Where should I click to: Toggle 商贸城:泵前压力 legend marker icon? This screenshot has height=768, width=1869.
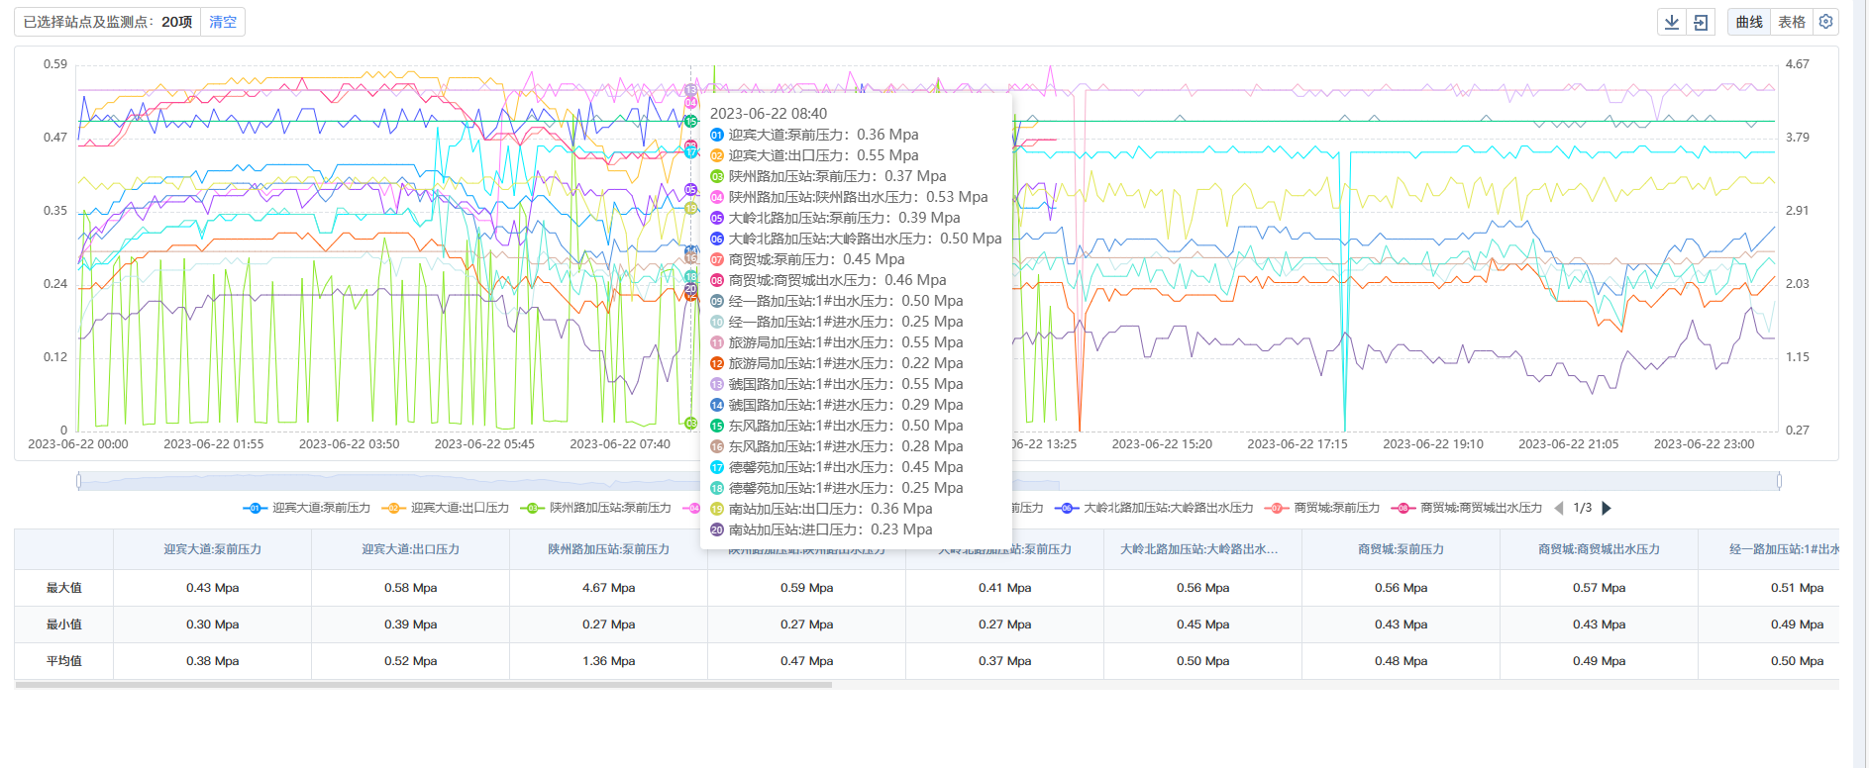coord(1277,508)
